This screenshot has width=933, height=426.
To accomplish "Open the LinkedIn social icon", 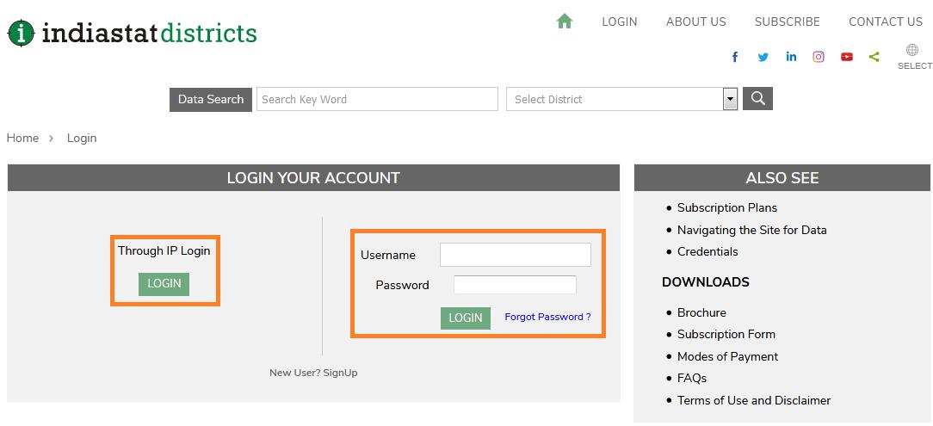I will click(x=791, y=57).
